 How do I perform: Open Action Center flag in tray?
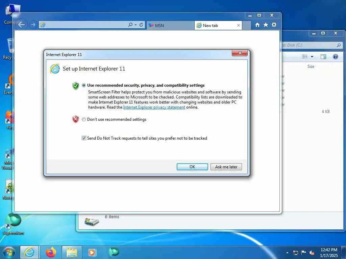(x=304, y=252)
